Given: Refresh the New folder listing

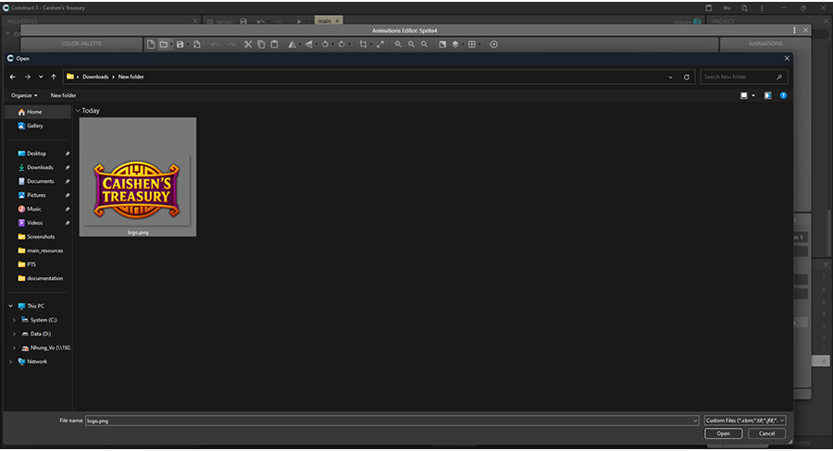Looking at the screenshot, I should 686,77.
